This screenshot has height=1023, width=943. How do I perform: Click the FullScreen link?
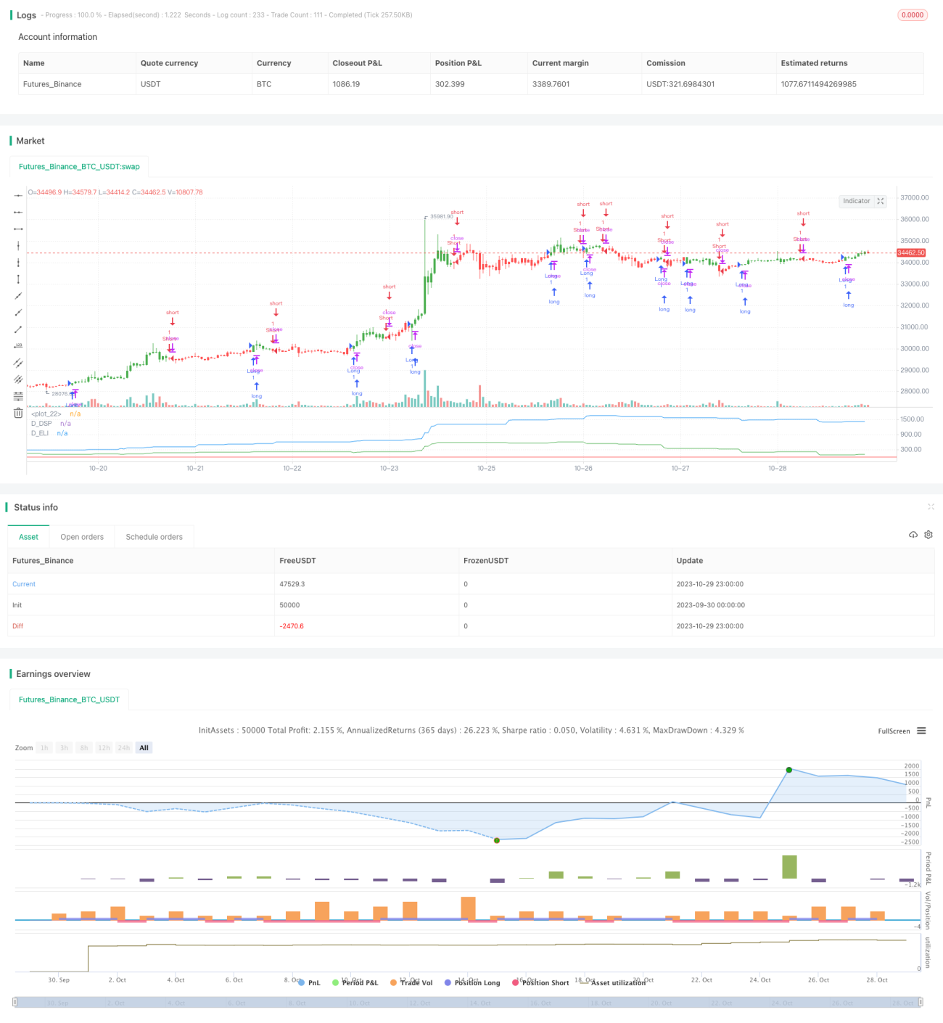[894, 731]
